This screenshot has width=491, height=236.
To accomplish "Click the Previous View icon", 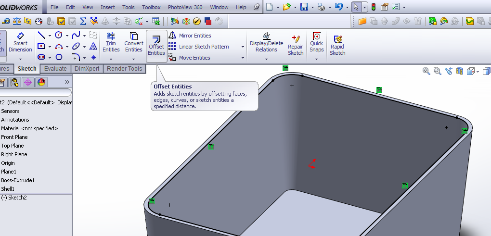I will 449,71.
